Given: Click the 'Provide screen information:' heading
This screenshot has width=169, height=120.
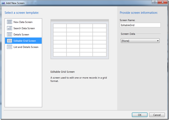Looking at the screenshot, I should coord(139,13).
